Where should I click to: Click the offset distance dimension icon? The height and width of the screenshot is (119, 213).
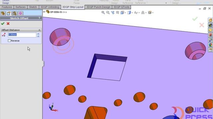coord(4,35)
